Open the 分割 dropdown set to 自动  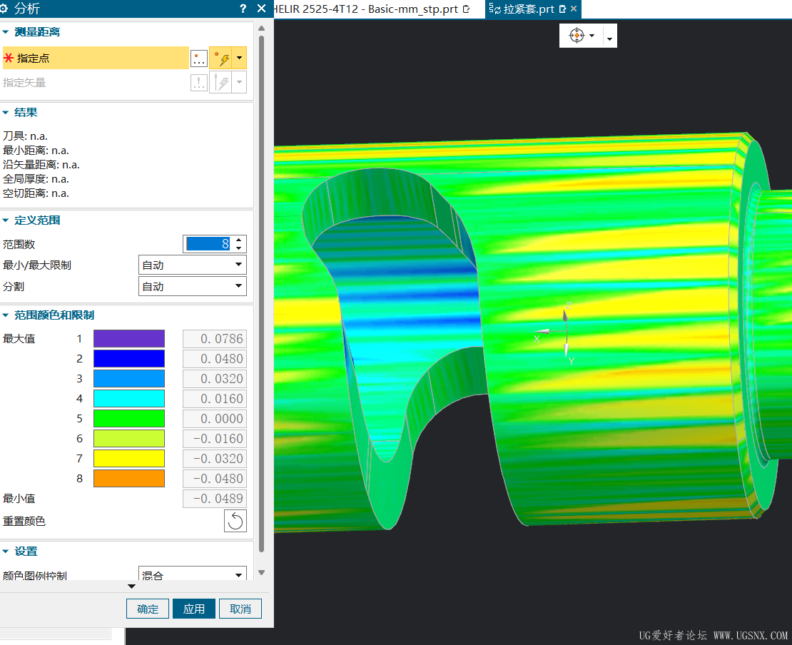(x=193, y=286)
